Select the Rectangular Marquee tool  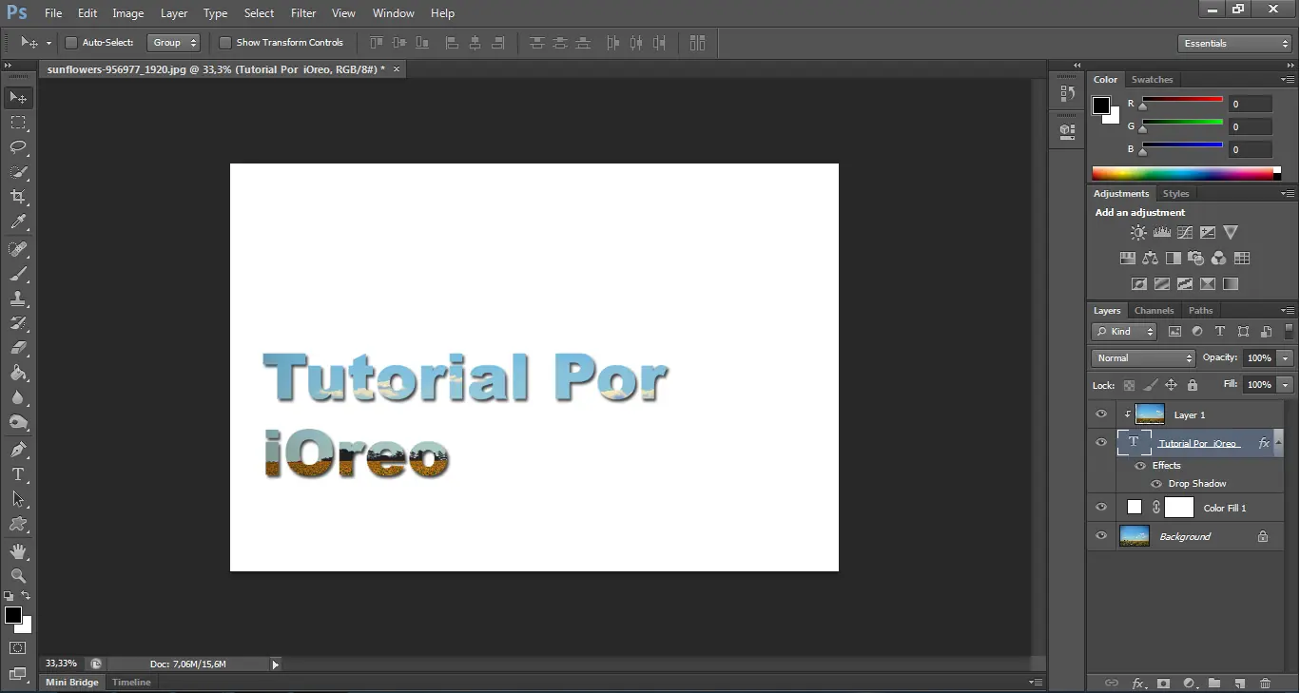pyautogui.click(x=18, y=123)
